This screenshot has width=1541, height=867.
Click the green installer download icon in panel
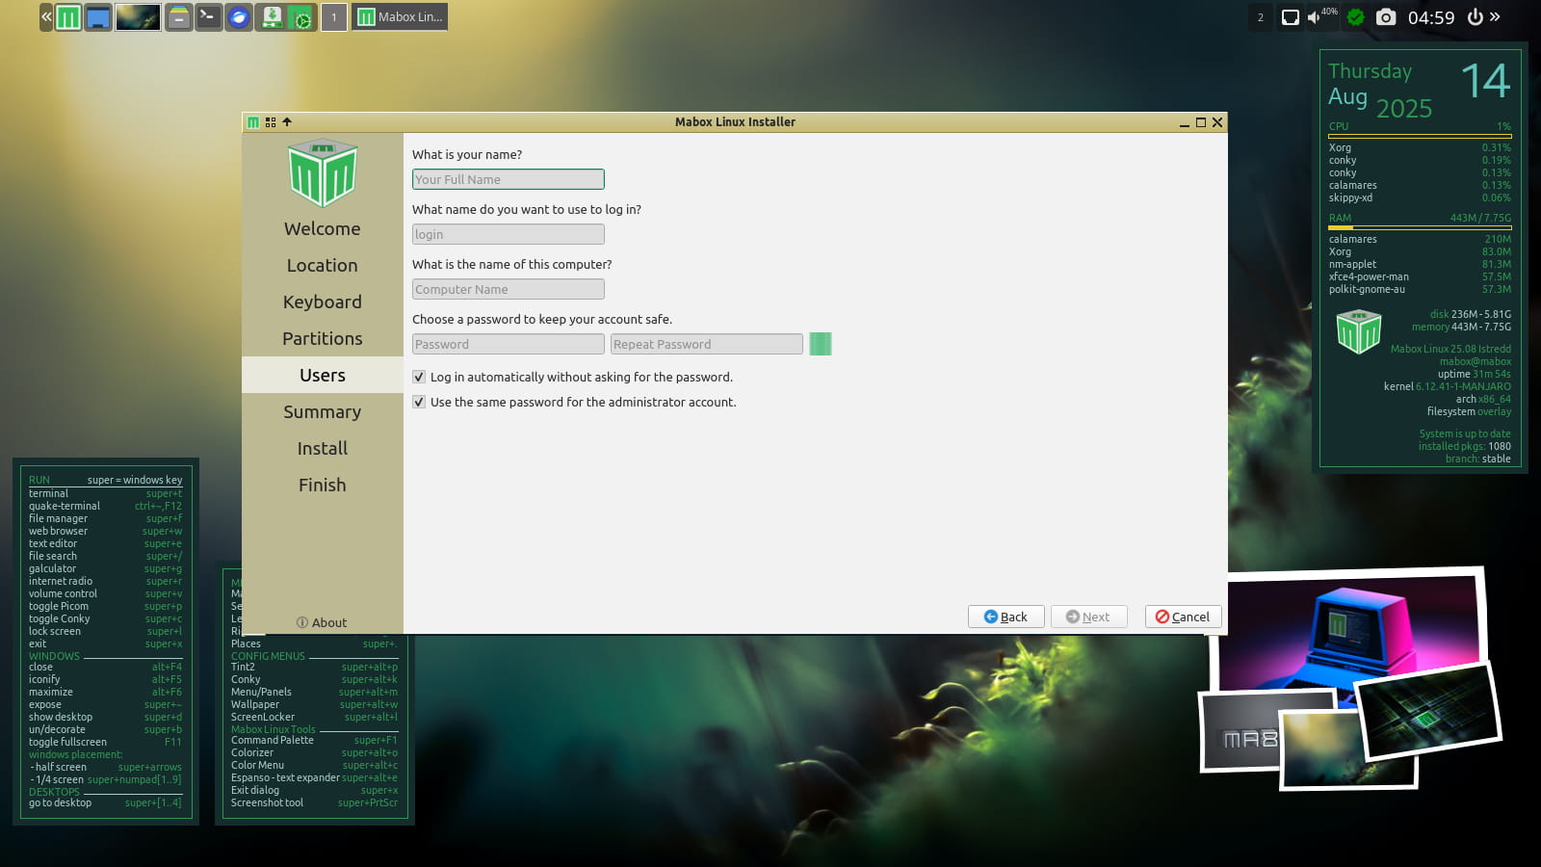(x=272, y=17)
